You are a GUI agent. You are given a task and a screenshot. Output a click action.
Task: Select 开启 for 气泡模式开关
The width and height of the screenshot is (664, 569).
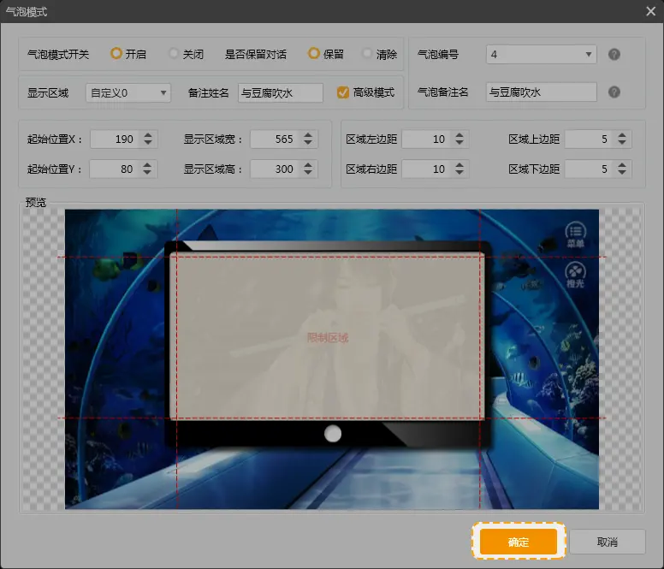point(116,54)
